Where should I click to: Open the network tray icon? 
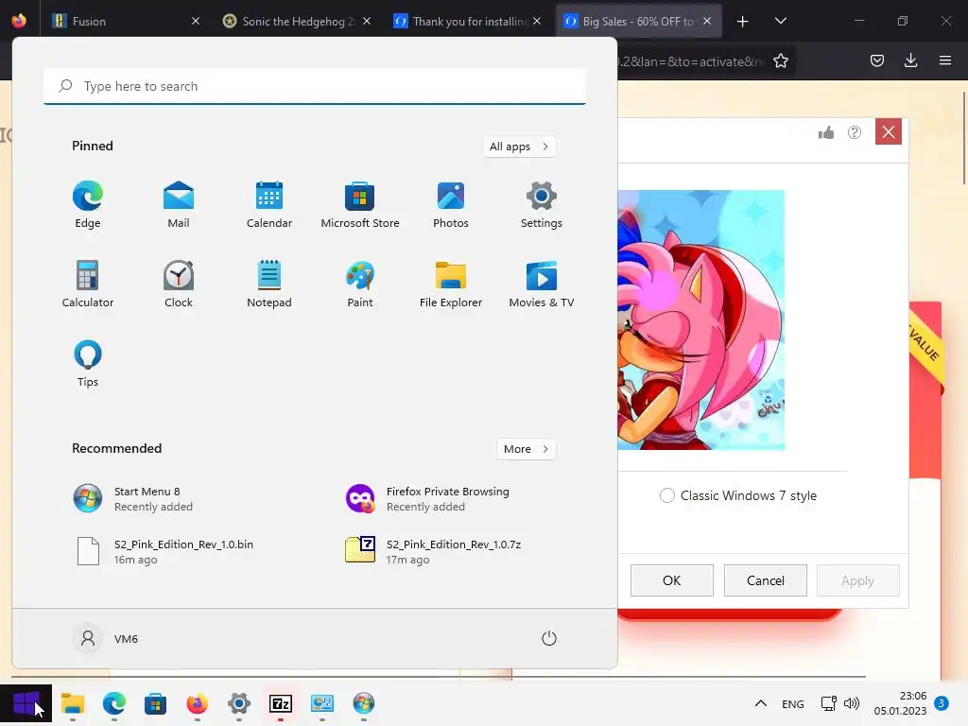click(x=828, y=703)
